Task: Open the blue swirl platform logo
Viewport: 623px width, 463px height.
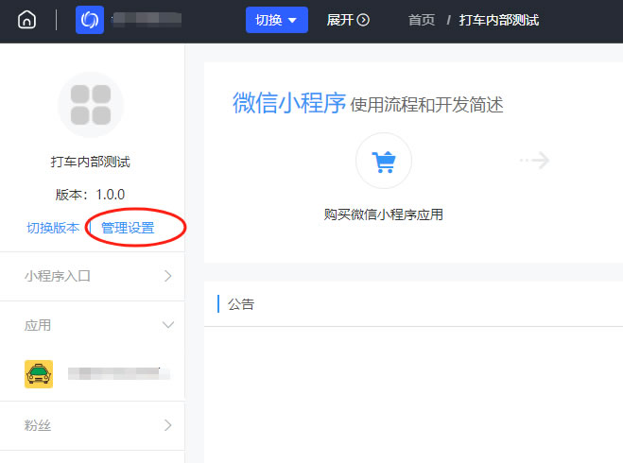Action: coord(90,20)
